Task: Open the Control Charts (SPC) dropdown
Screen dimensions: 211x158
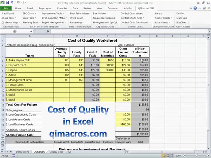Action: 132,18
